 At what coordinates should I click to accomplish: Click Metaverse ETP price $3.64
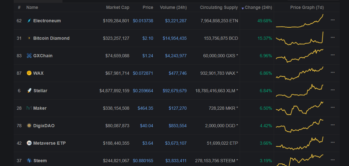pyautogui.click(x=148, y=143)
